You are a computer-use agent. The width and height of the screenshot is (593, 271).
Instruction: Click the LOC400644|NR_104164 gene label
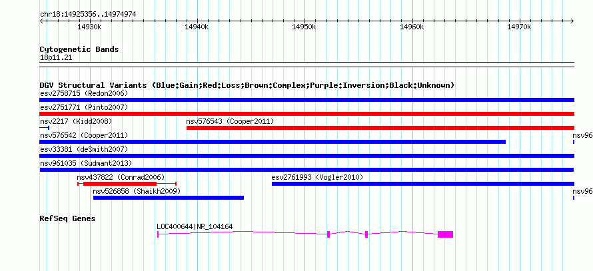195,227
